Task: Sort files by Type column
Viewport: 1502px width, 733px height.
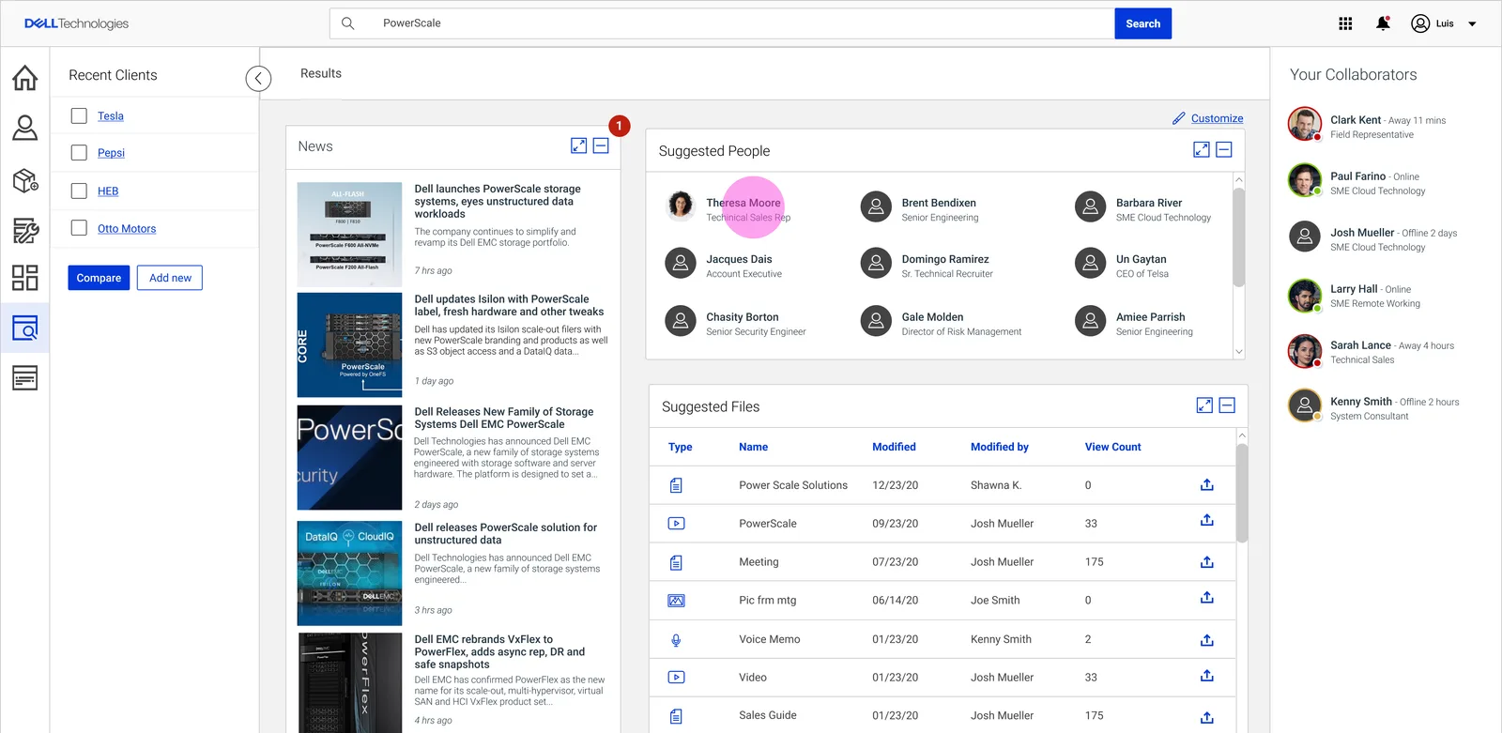Action: pos(681,447)
